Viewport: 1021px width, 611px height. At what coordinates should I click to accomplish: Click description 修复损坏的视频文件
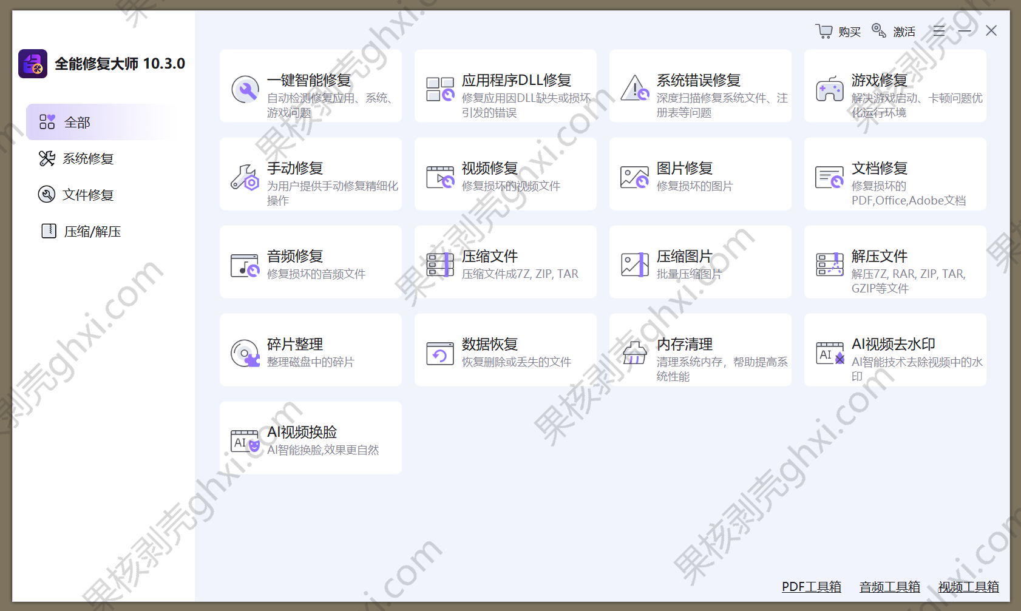(511, 186)
